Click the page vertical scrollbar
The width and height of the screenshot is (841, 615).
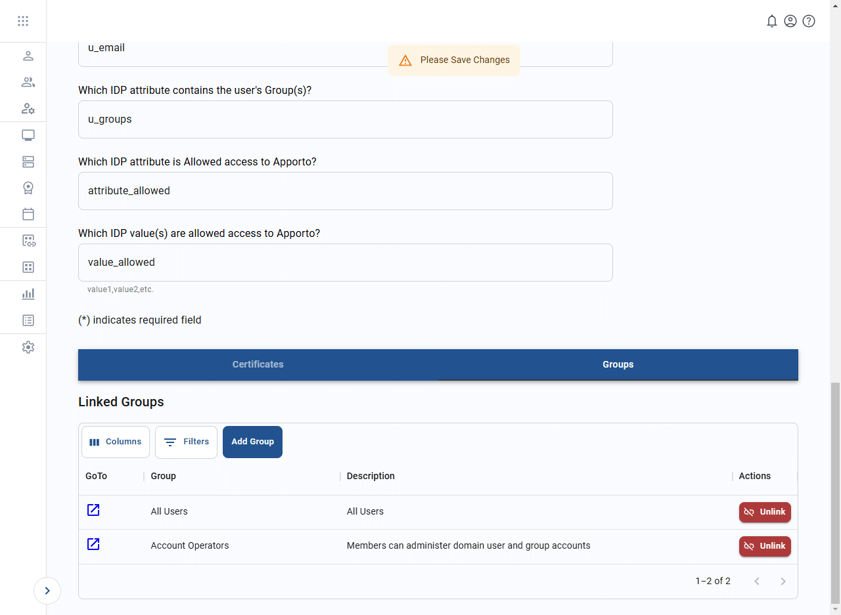pos(835,492)
